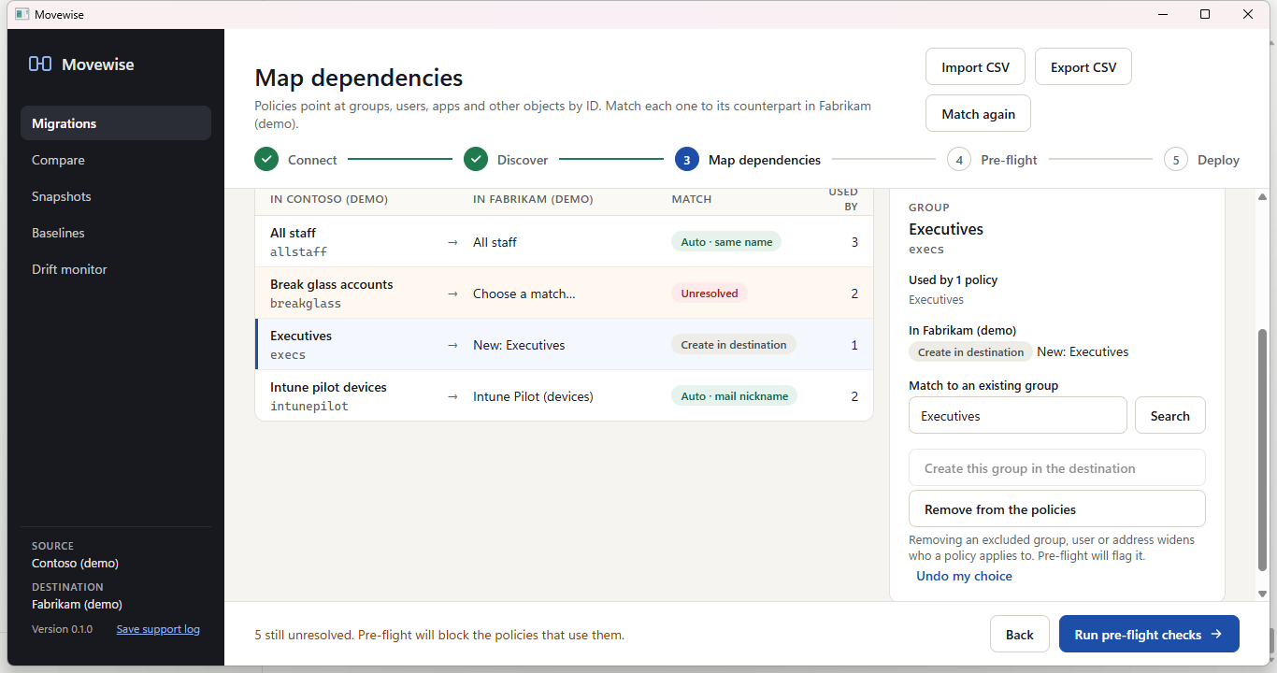Click the Export CSV button

(1083, 67)
